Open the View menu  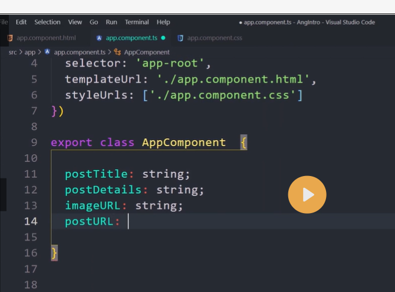75,22
